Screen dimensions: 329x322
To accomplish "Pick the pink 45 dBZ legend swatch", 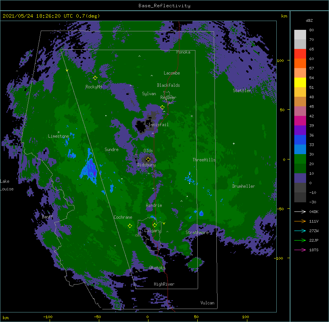I will click(300, 111).
